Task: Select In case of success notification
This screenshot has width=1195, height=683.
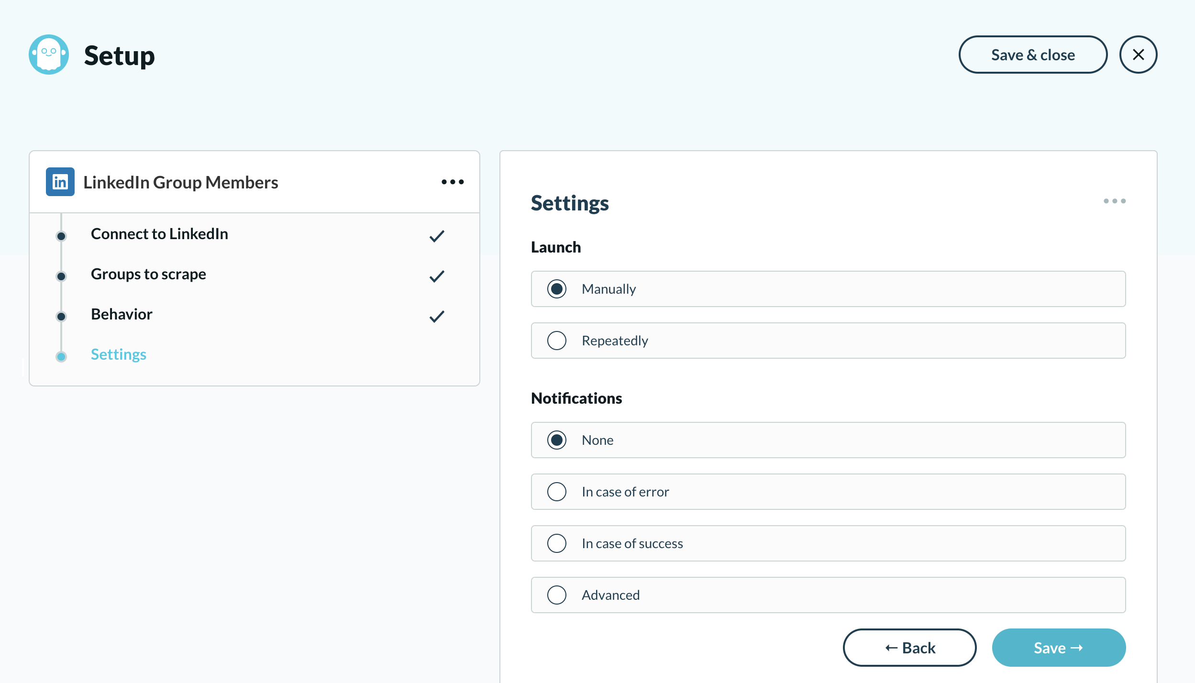Action: (829, 543)
